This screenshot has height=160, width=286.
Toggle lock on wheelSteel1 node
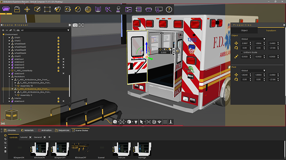pos(59,44)
